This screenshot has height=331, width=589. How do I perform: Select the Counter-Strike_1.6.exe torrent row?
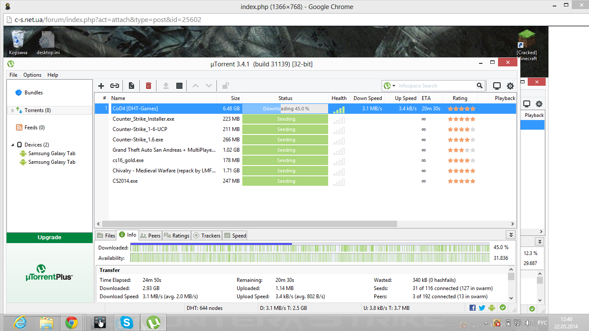click(x=305, y=140)
